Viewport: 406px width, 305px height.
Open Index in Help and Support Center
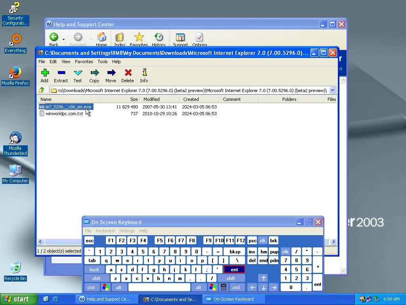120,39
